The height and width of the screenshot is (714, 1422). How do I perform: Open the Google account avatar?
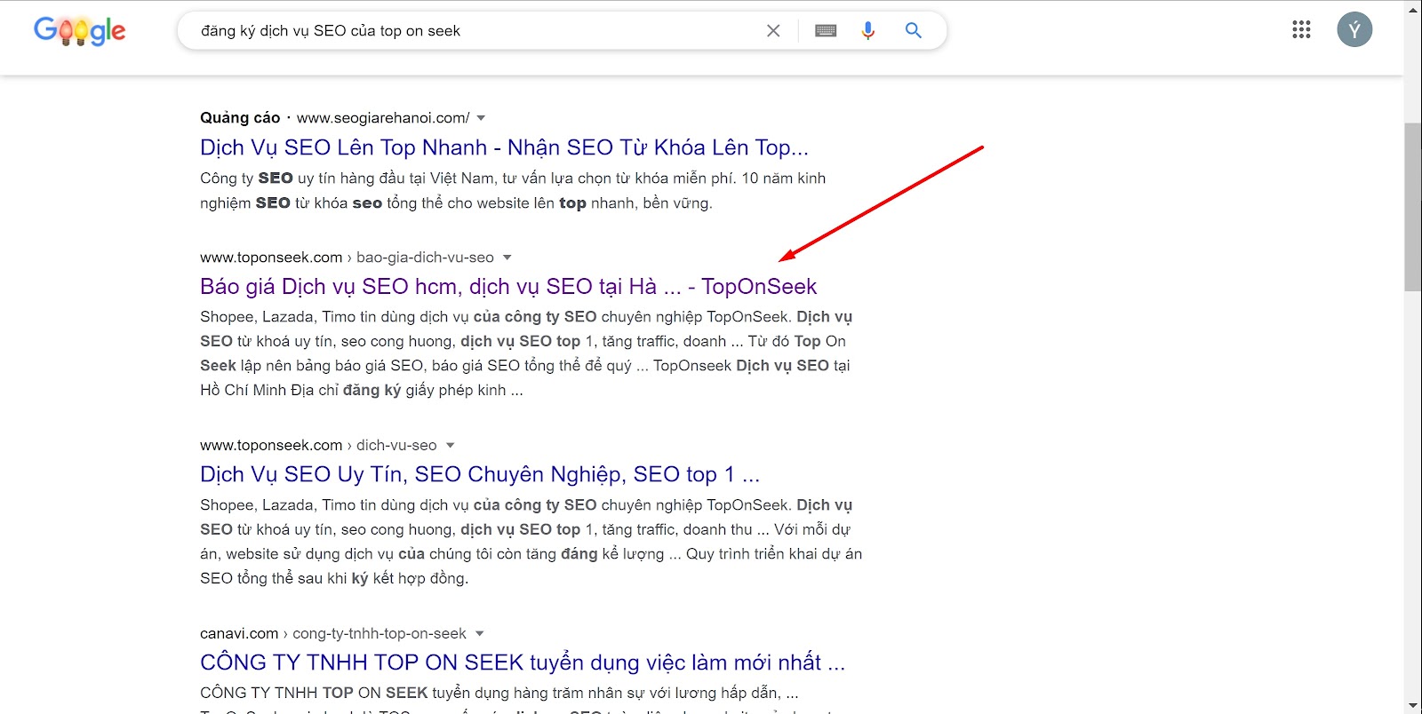[x=1354, y=30]
